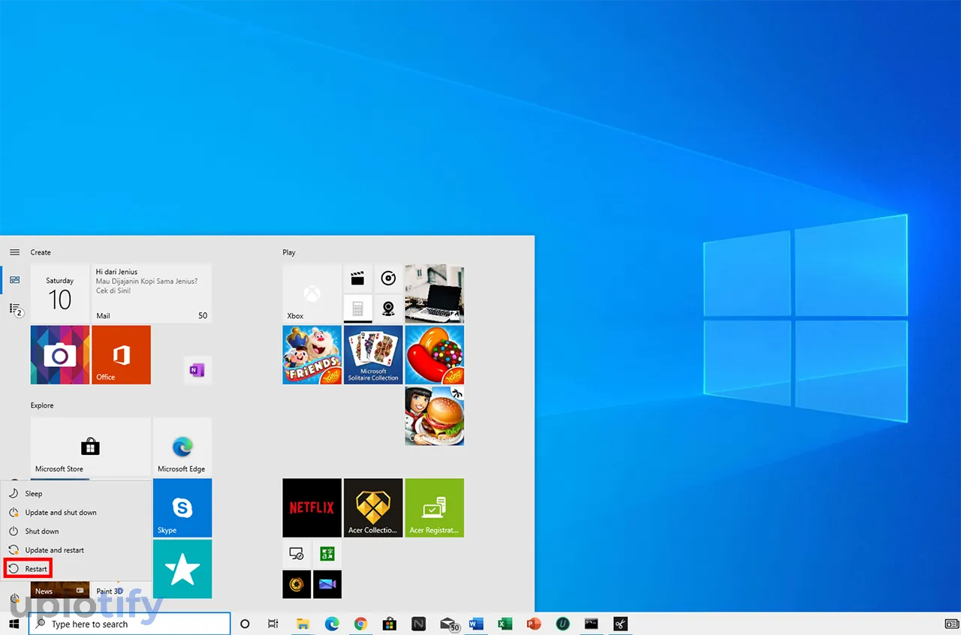Open the Acer Registration tile
This screenshot has height=635, width=961.
(x=435, y=508)
